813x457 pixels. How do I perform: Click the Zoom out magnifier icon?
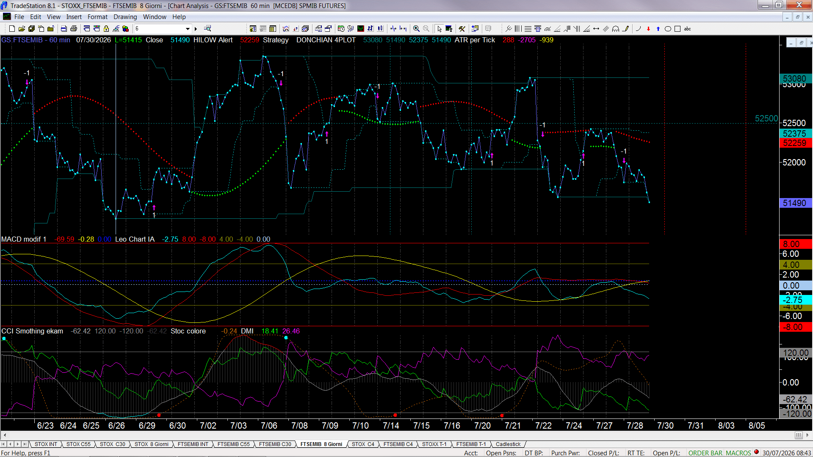click(x=426, y=29)
